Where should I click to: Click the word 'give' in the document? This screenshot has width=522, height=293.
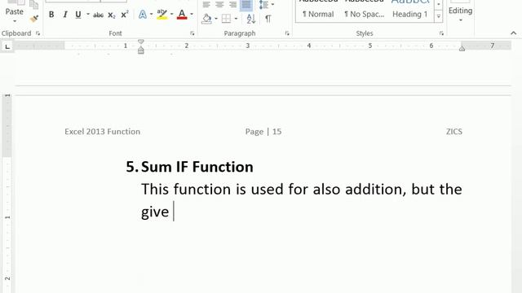tap(155, 212)
